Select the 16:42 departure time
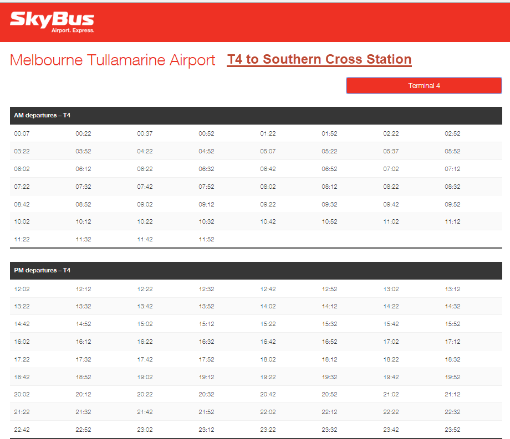 [268, 342]
